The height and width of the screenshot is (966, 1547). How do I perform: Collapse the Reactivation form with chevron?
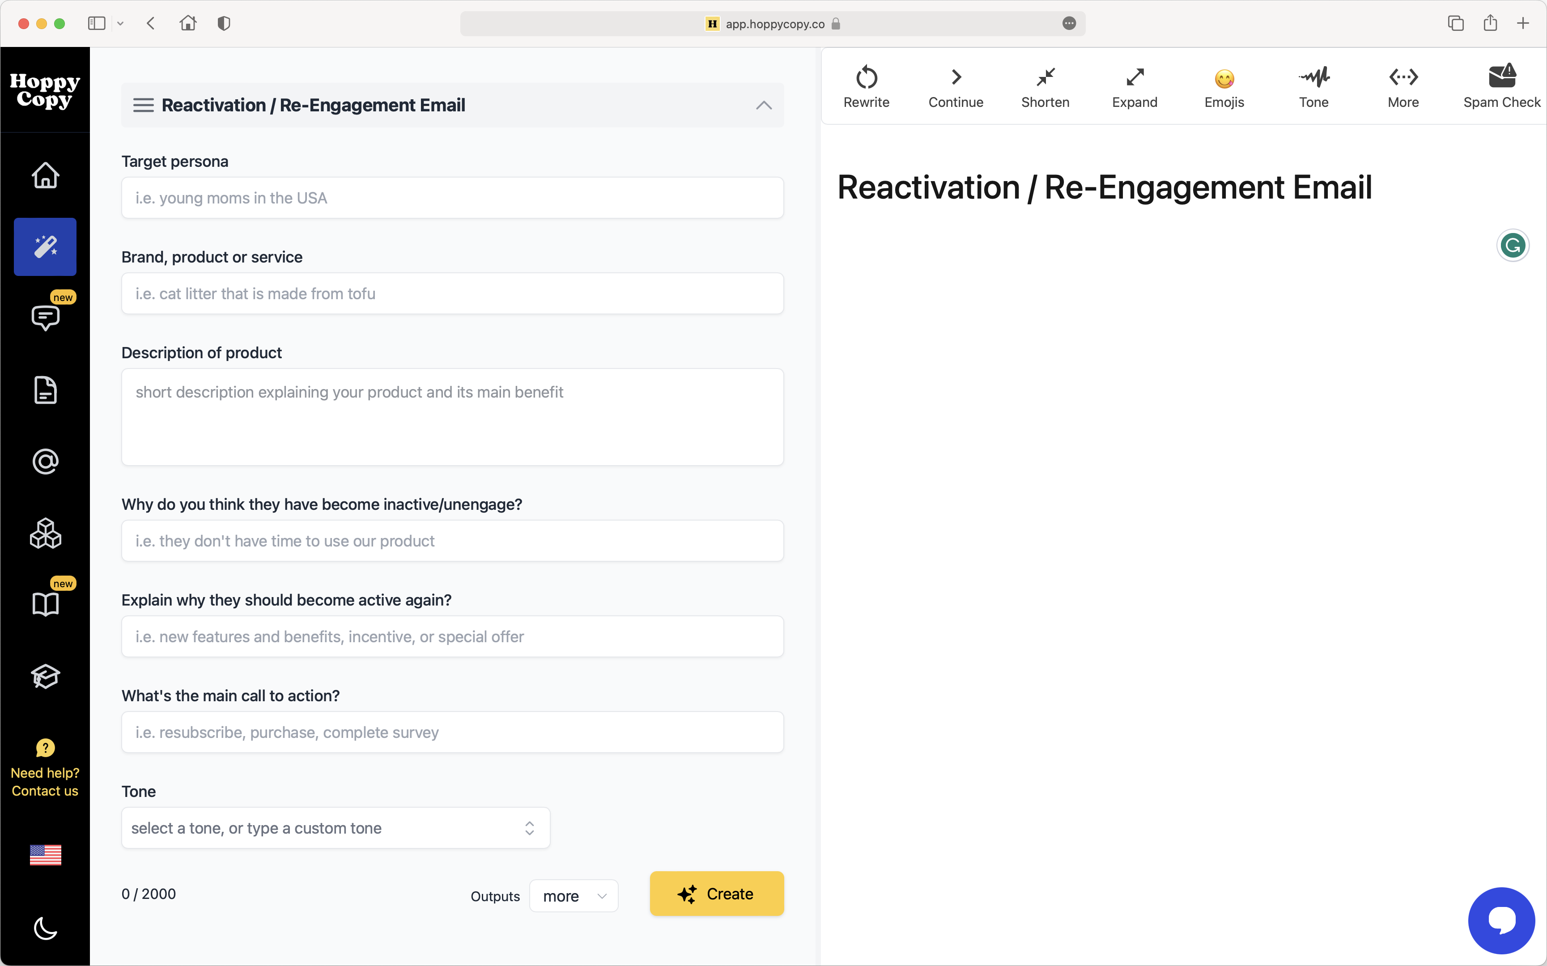click(x=764, y=106)
